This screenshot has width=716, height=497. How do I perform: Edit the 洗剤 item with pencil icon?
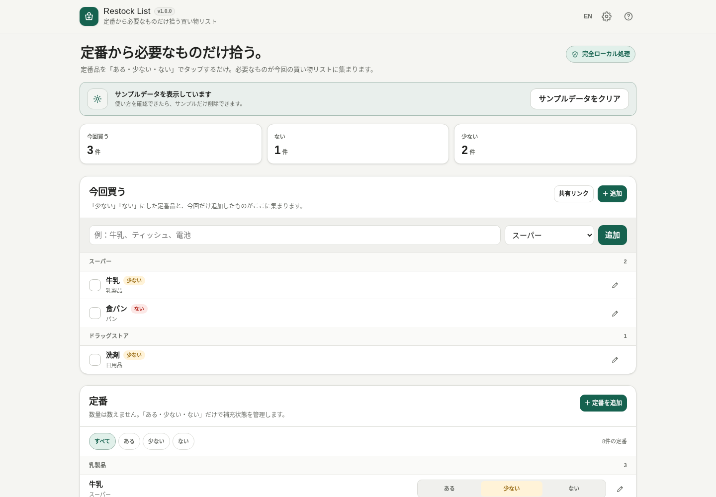615,360
